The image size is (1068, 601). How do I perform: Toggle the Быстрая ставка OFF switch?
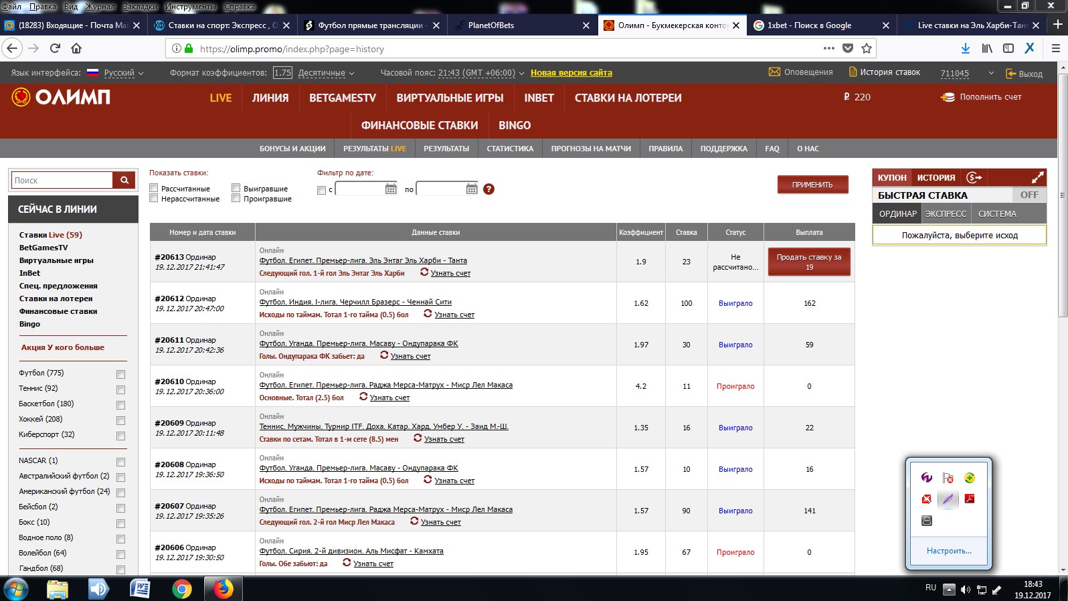1029,195
